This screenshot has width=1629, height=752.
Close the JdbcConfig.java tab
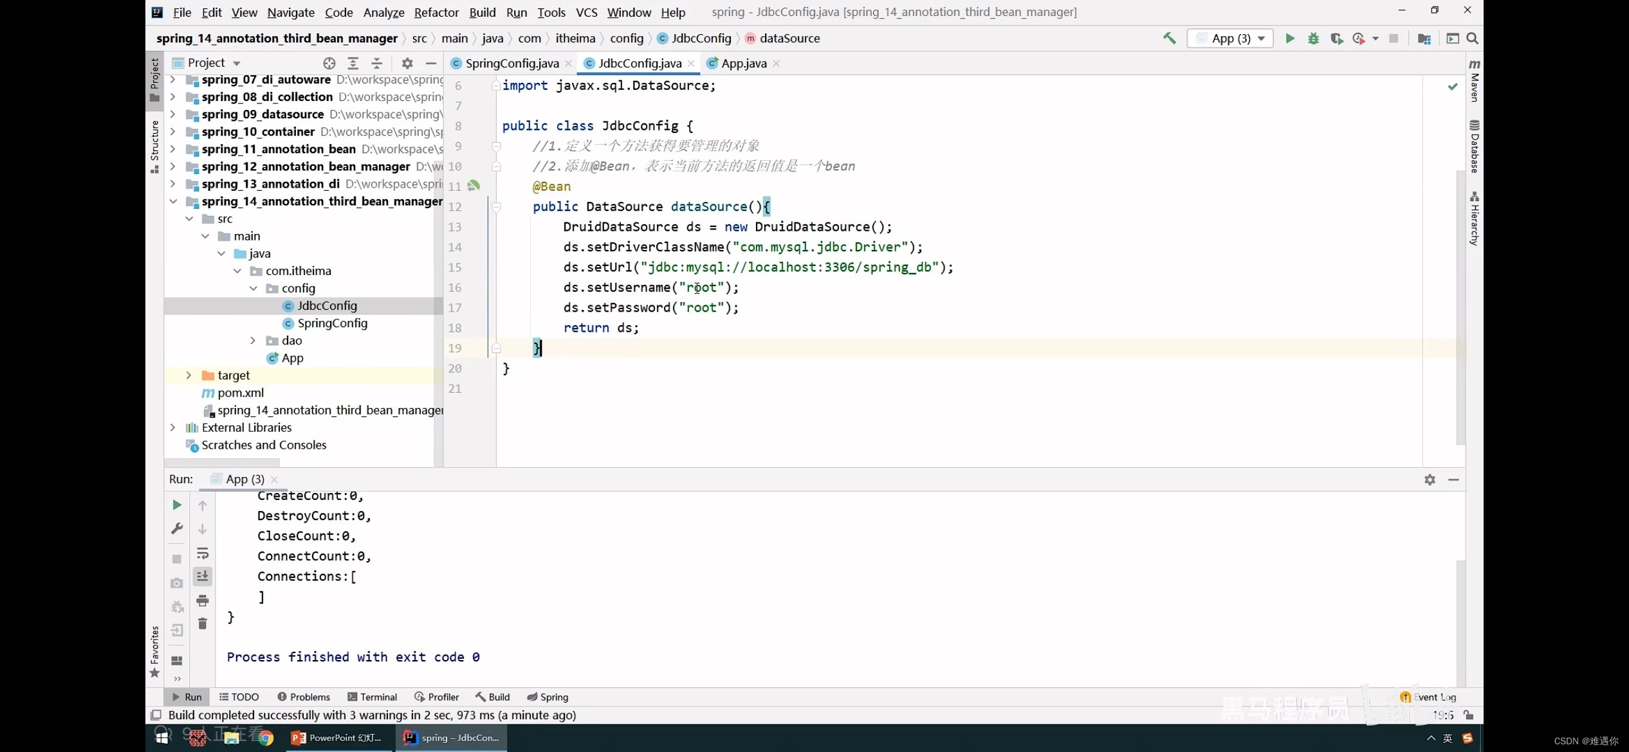coord(691,63)
